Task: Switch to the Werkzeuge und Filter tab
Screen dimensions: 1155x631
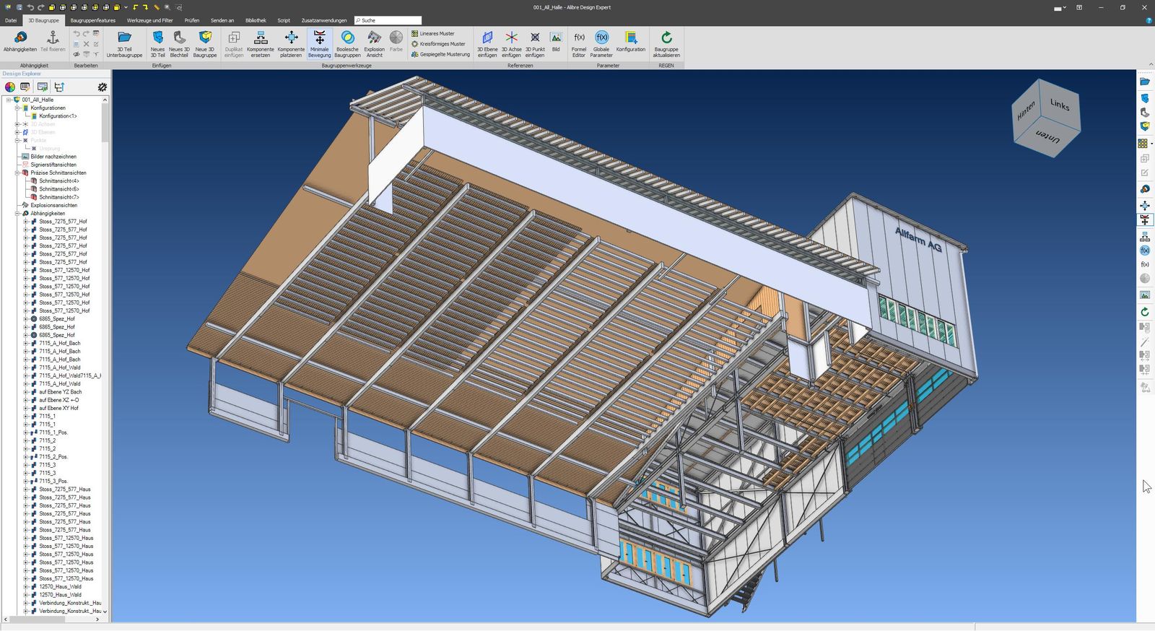Action: [x=150, y=20]
